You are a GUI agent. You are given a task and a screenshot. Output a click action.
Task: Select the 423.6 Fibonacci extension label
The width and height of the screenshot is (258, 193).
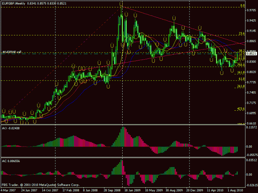click(241, 109)
